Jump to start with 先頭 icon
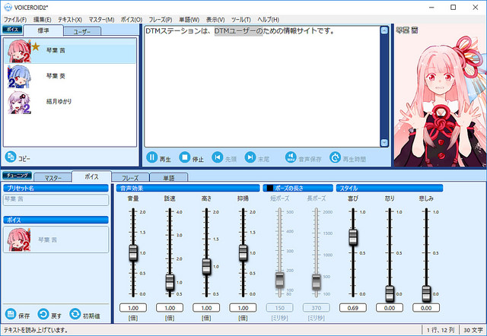The height and width of the screenshot is (336, 487). 218,157
